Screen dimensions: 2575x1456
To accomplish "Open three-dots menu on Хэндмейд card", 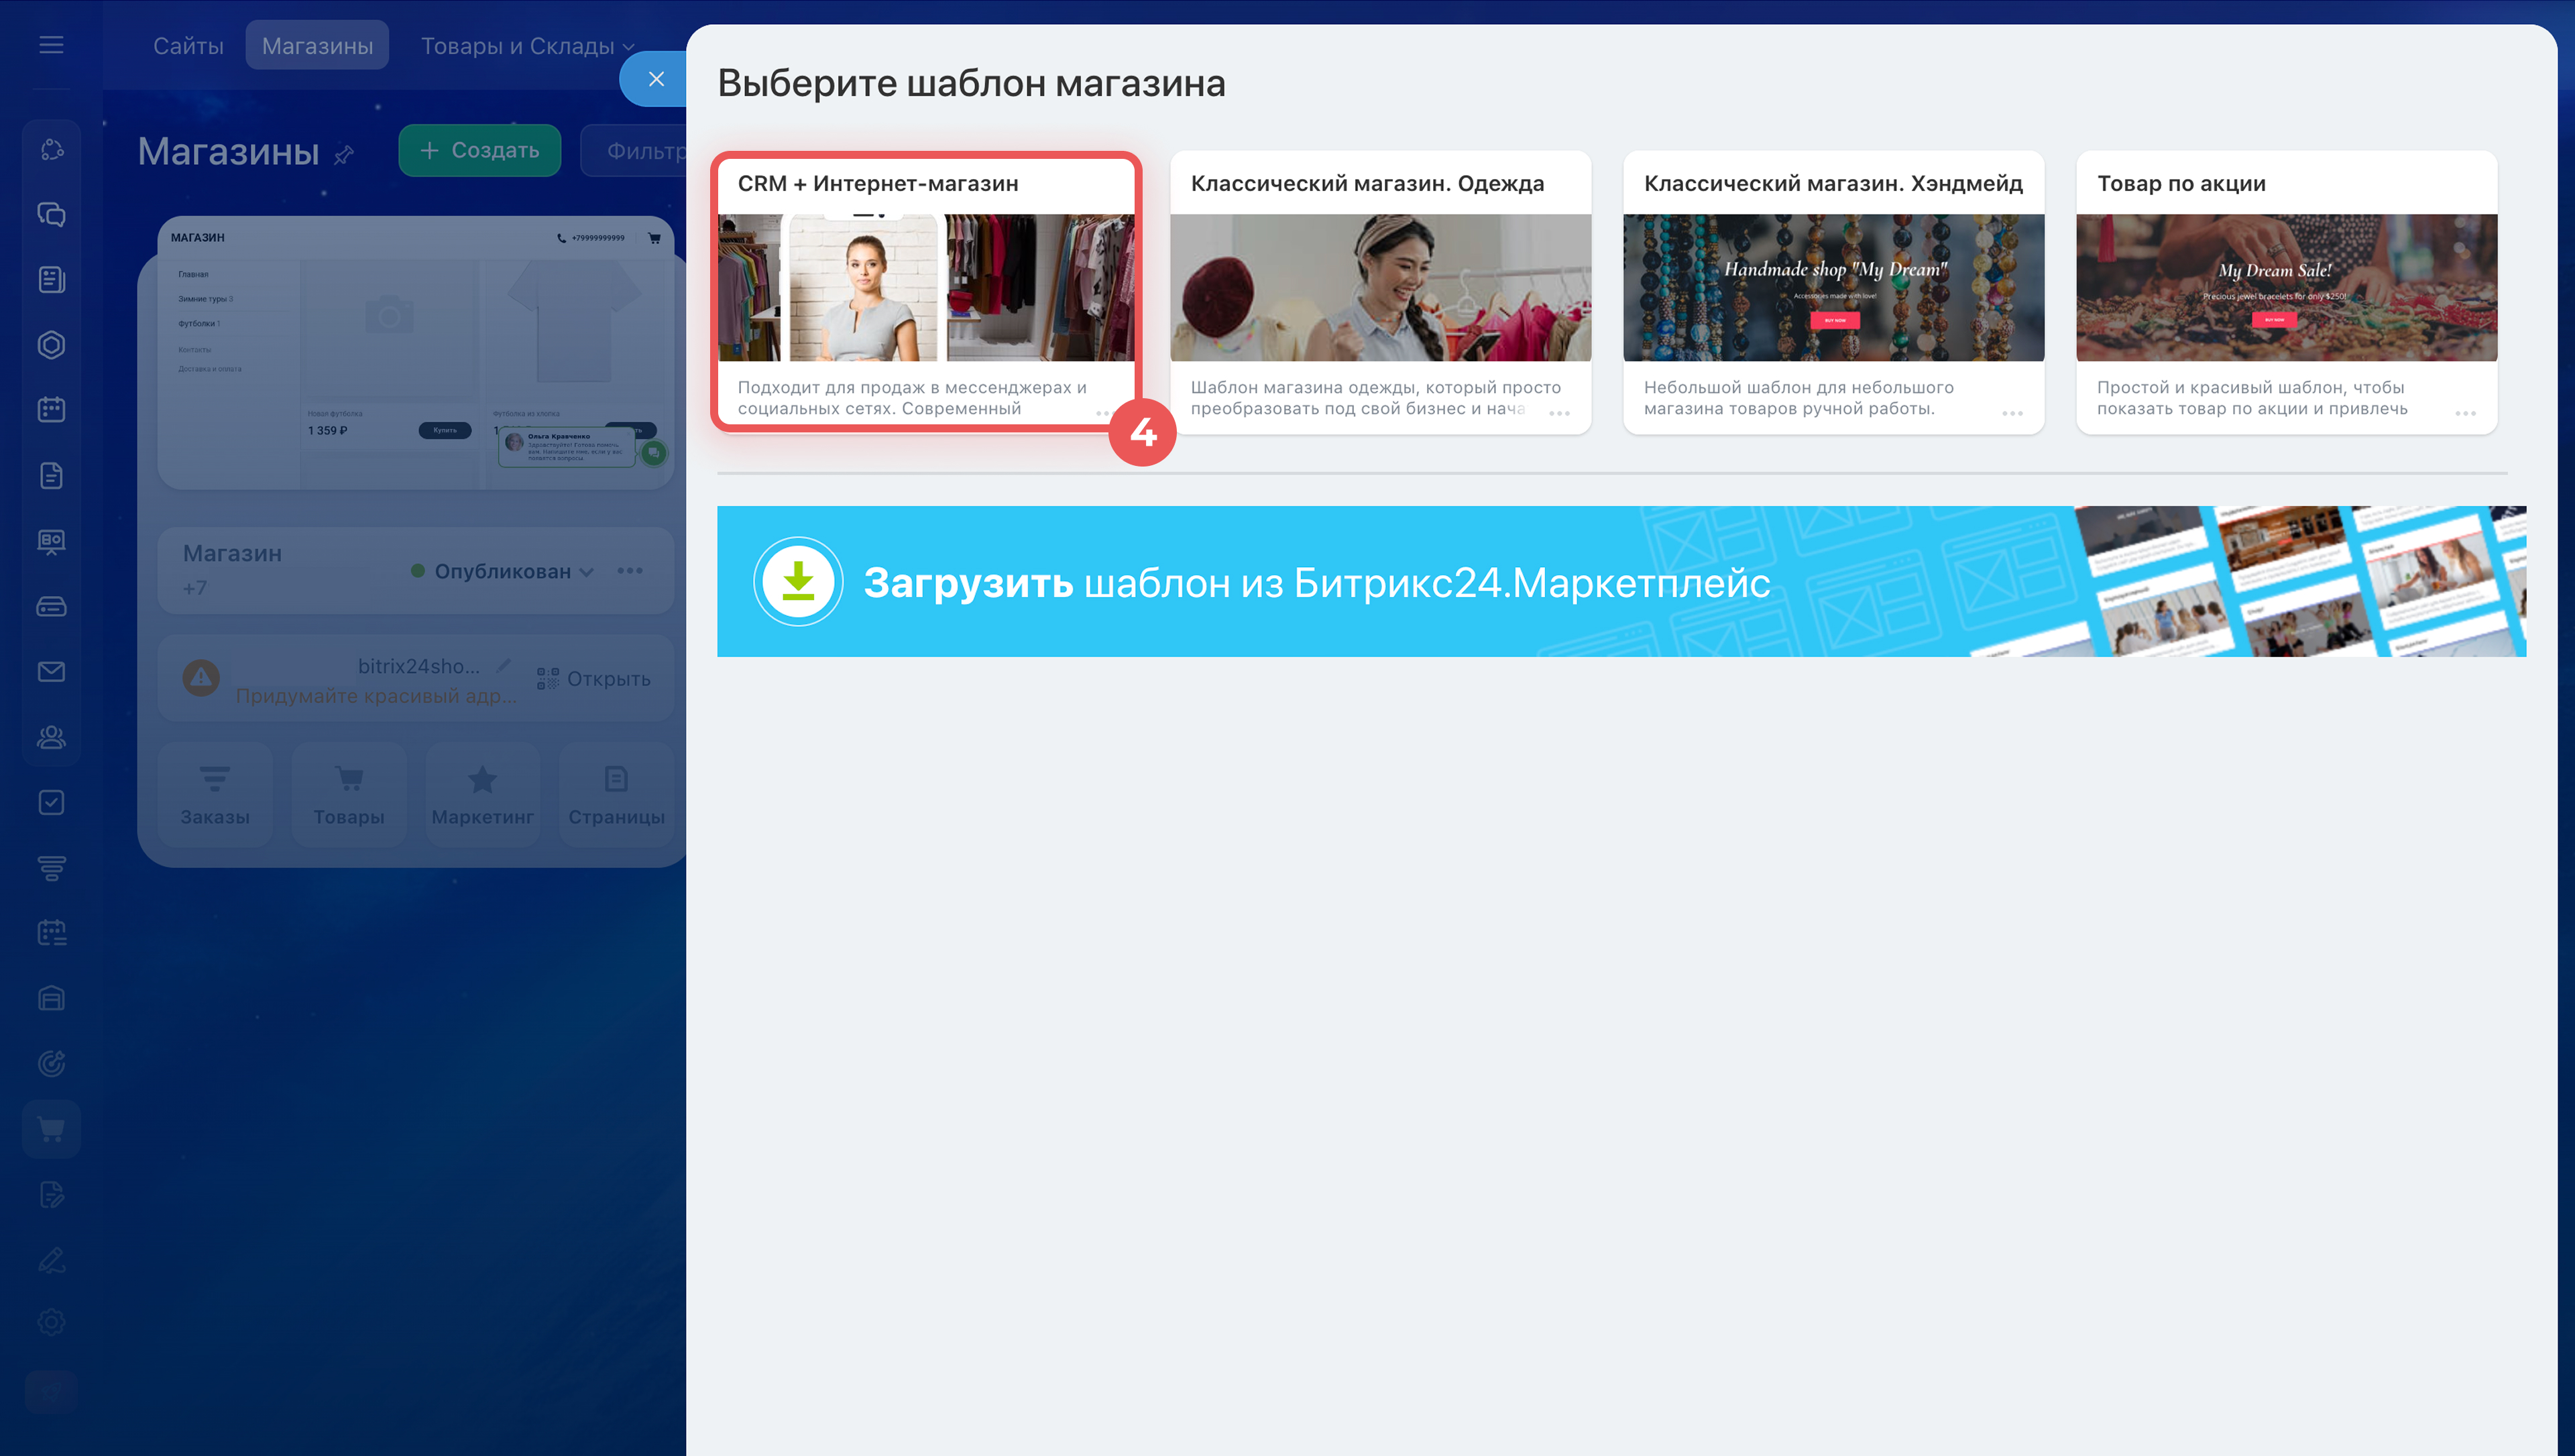I will point(2012,413).
